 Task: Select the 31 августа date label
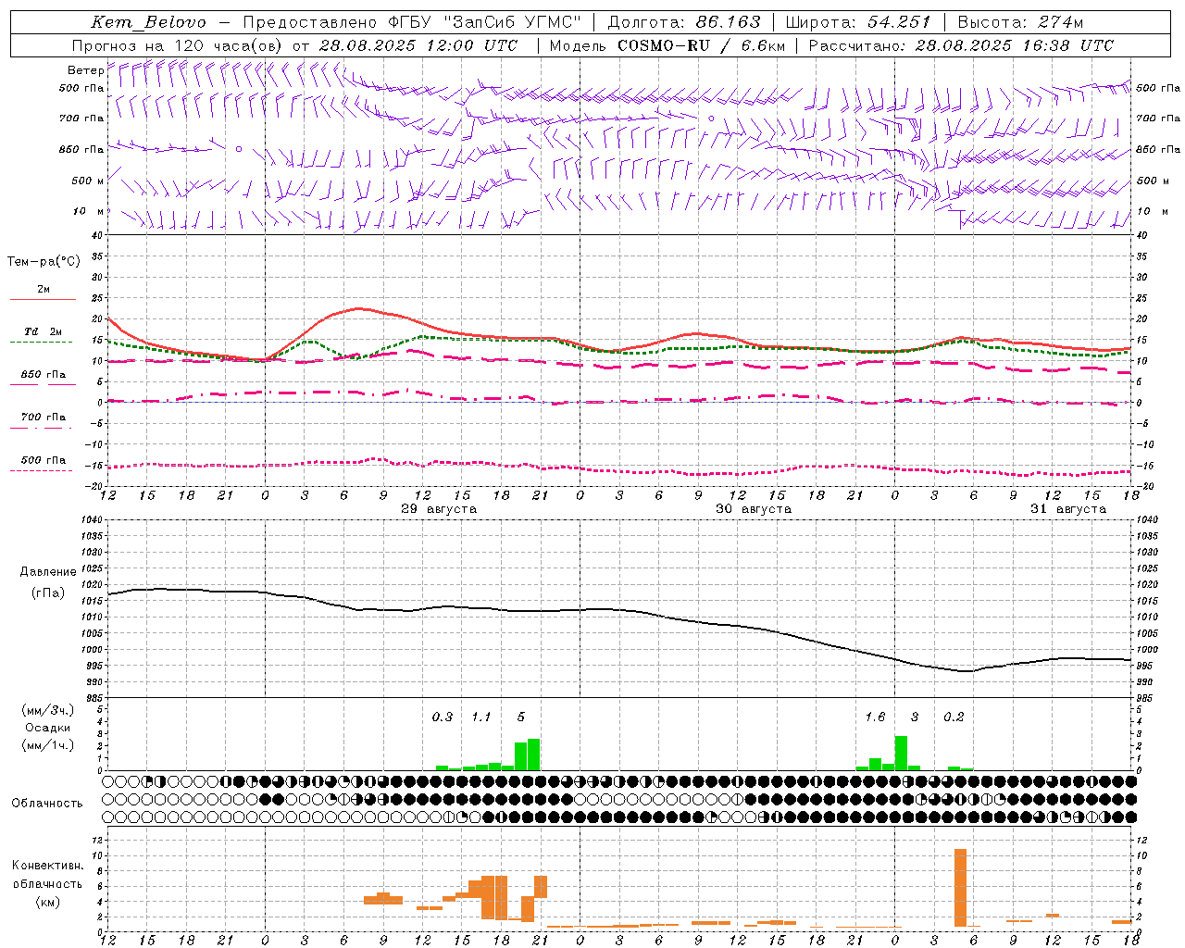[1068, 509]
